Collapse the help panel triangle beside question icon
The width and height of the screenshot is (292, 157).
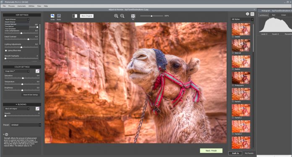4,134
